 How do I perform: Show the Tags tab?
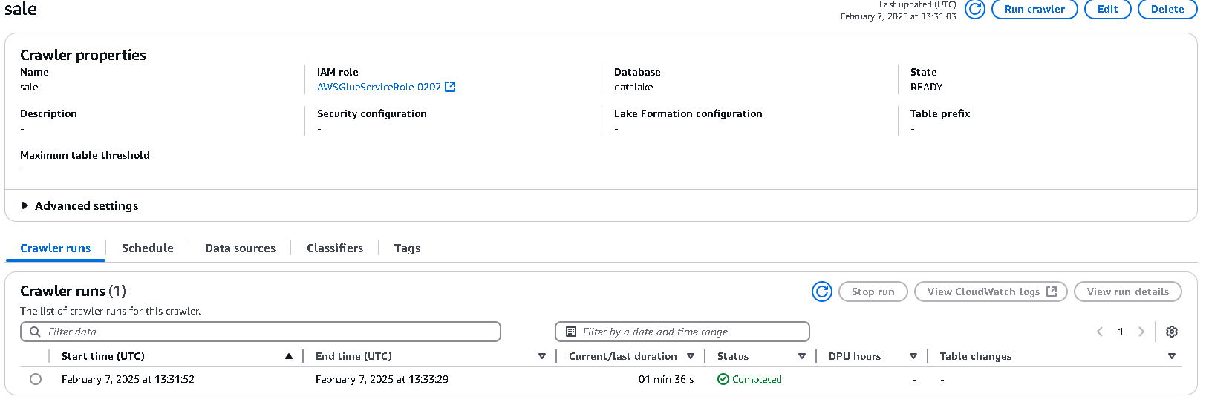coord(407,248)
